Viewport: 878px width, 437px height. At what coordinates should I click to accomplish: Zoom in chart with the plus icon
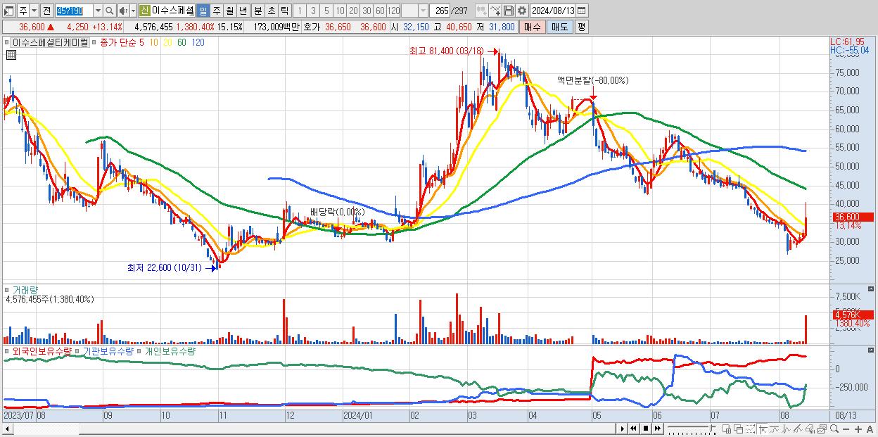coord(858,429)
